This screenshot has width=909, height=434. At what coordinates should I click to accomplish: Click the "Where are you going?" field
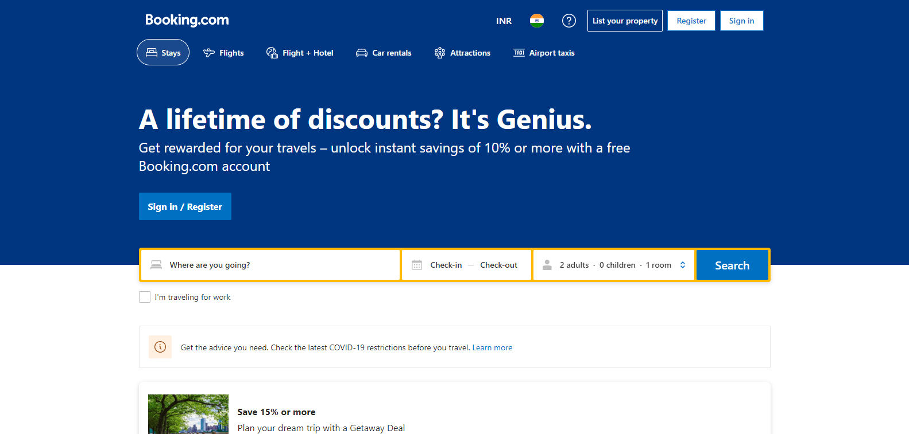(x=276, y=265)
